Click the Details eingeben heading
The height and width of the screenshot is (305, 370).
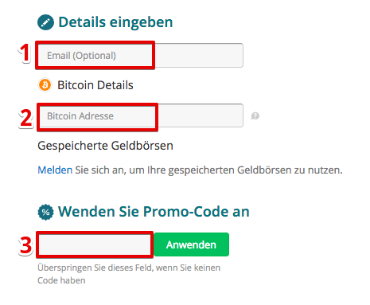pyautogui.click(x=115, y=22)
